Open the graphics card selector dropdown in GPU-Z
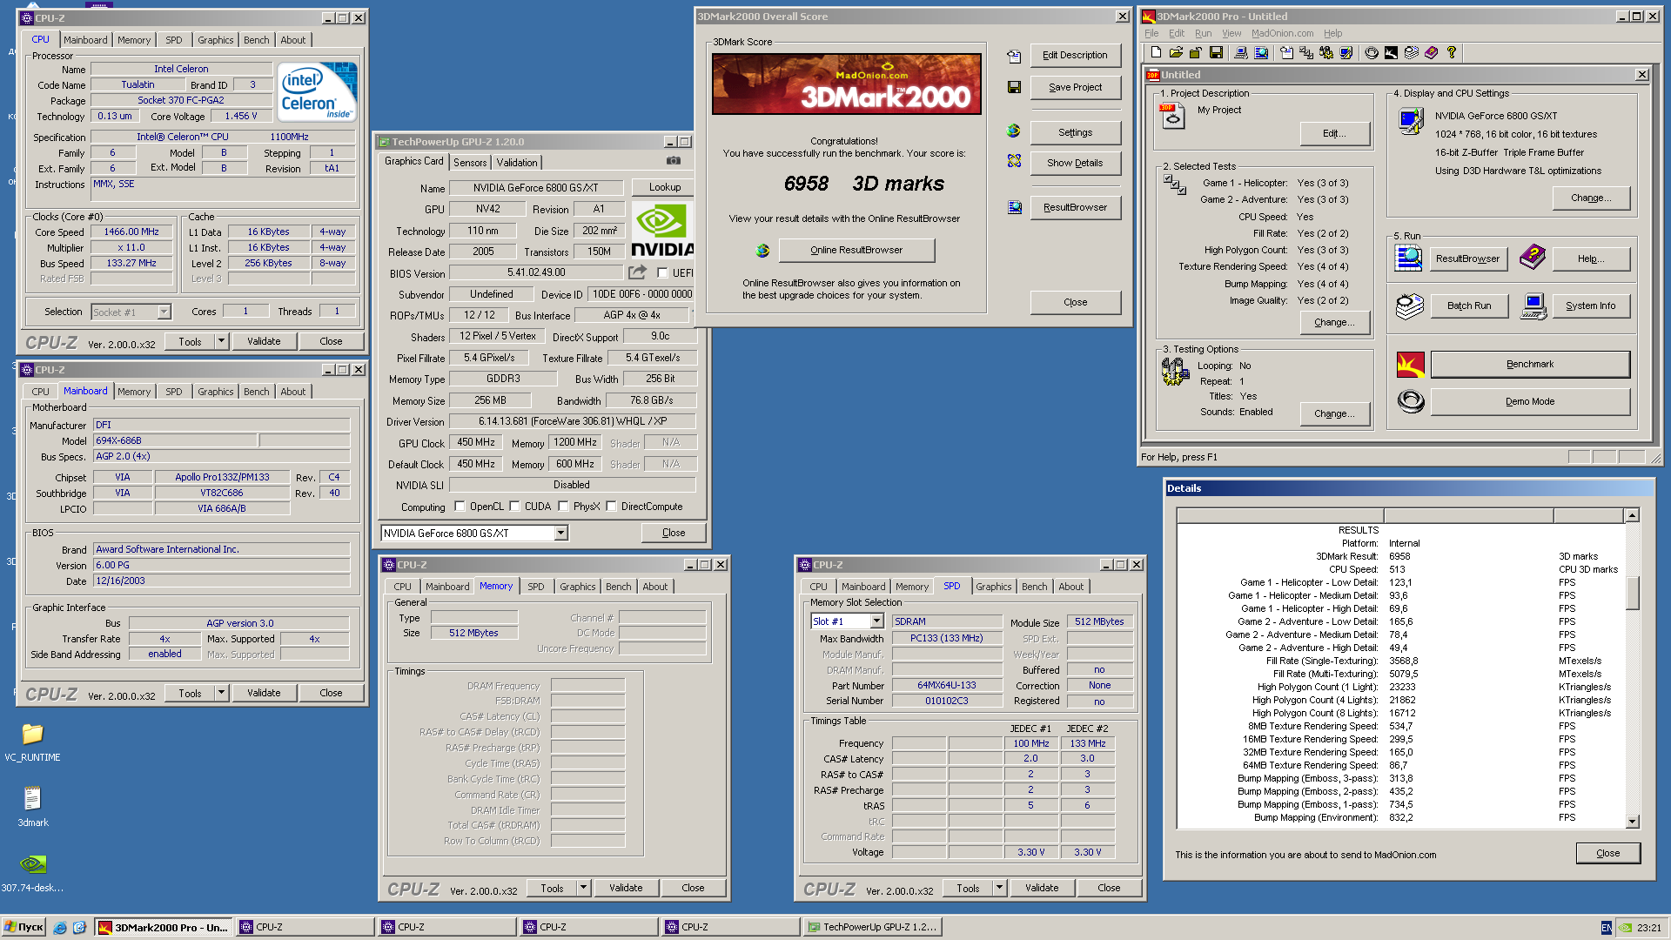Image resolution: width=1671 pixels, height=940 pixels. [x=560, y=534]
